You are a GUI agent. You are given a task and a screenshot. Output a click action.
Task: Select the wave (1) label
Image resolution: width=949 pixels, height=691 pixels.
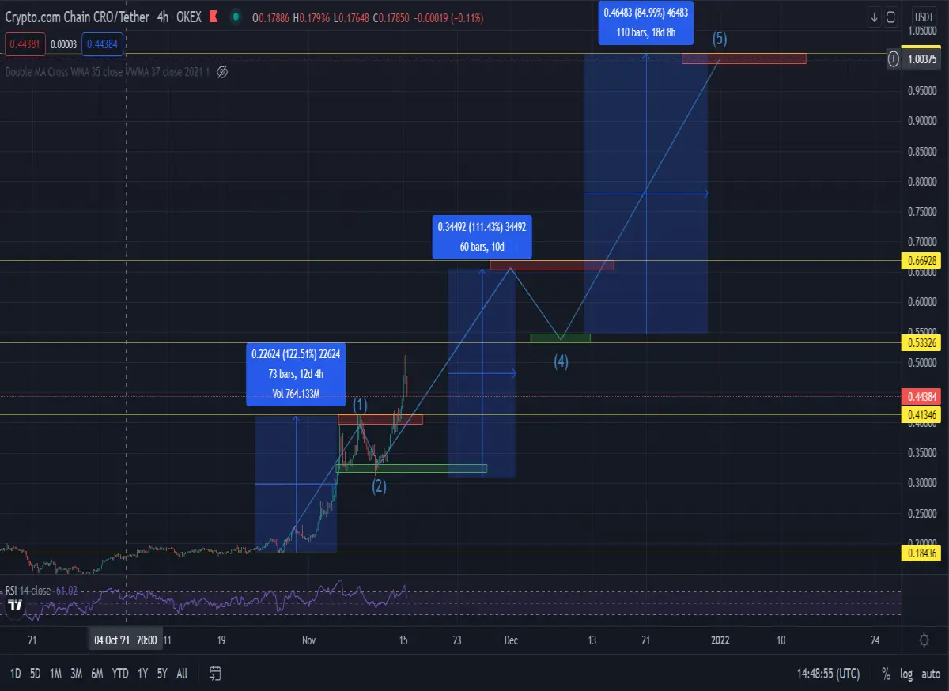pyautogui.click(x=360, y=405)
